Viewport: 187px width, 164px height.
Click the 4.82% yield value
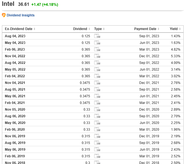click(176, 49)
